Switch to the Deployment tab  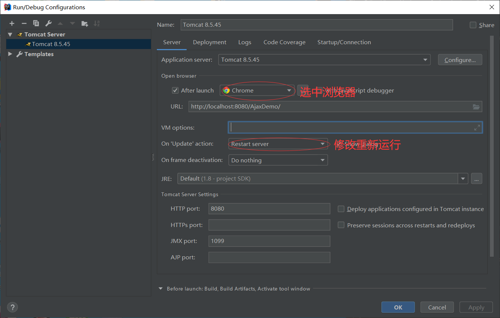pyautogui.click(x=210, y=42)
